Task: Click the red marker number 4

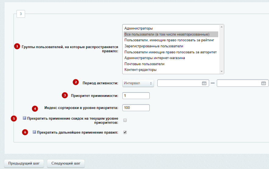Action: coord(35,108)
